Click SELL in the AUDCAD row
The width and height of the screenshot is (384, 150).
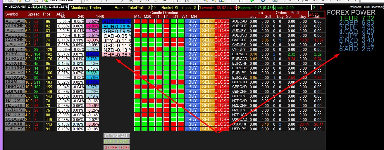point(207,21)
